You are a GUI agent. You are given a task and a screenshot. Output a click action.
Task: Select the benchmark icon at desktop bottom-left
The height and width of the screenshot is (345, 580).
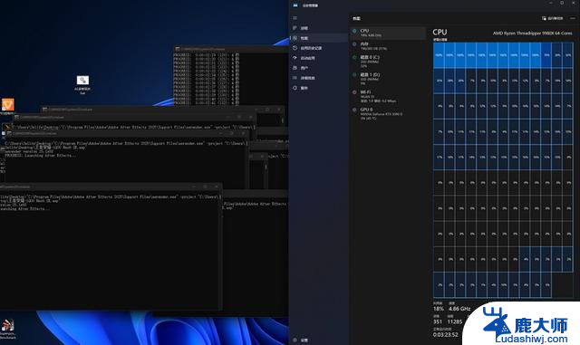click(x=8, y=329)
